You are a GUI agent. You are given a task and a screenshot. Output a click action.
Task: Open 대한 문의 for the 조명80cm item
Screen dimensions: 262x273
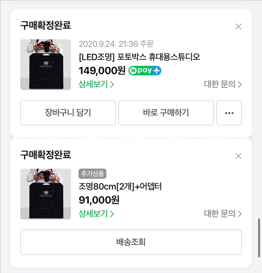tap(223, 214)
